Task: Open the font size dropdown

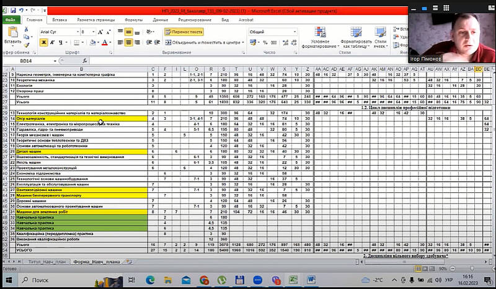Action: (x=94, y=32)
